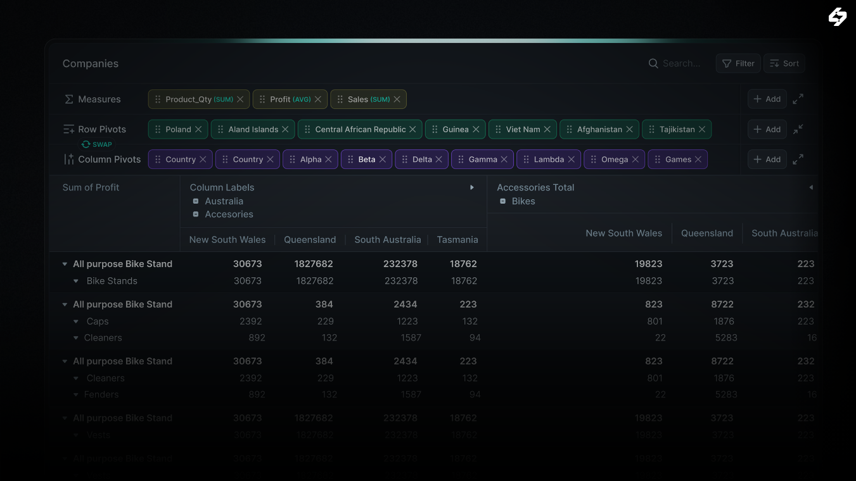Image resolution: width=856 pixels, height=481 pixels.
Task: Collapse the Australia column label
Action: click(196, 201)
